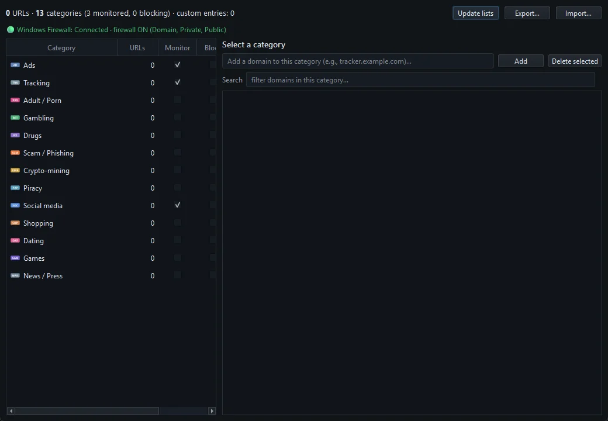Select the Ads category row
Screen dimensions: 608x421
tap(111, 65)
